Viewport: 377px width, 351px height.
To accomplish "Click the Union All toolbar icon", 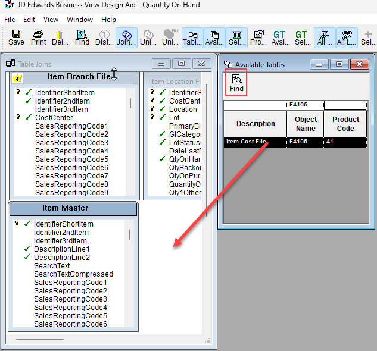I will coord(170,37).
